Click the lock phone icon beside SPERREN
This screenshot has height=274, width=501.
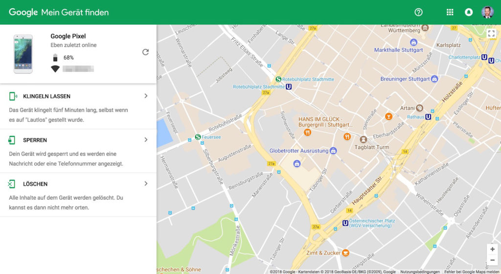[x=12, y=140]
